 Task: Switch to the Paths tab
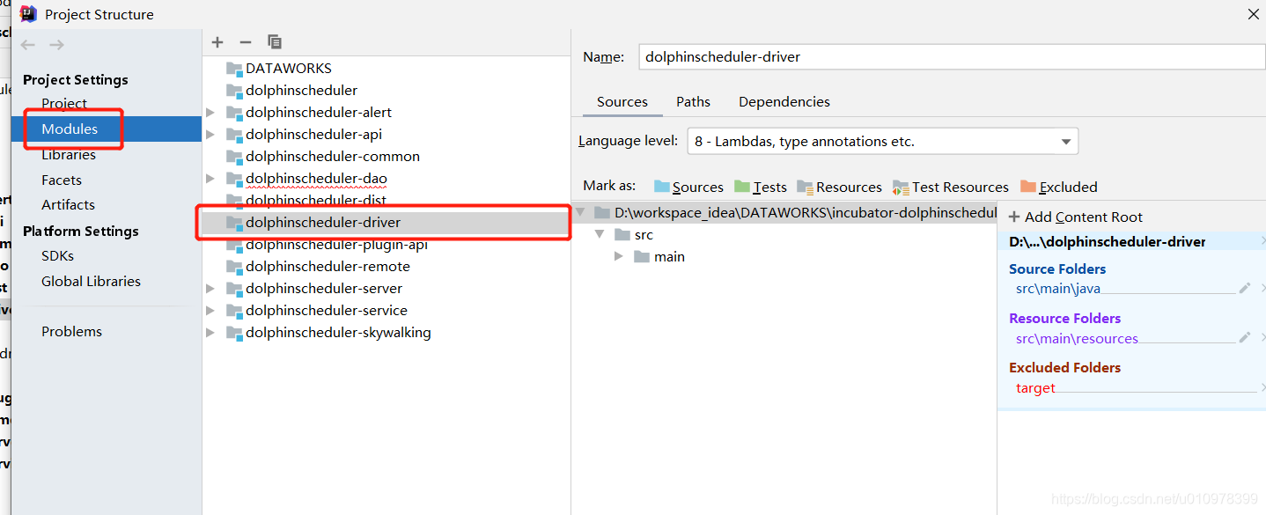693,102
